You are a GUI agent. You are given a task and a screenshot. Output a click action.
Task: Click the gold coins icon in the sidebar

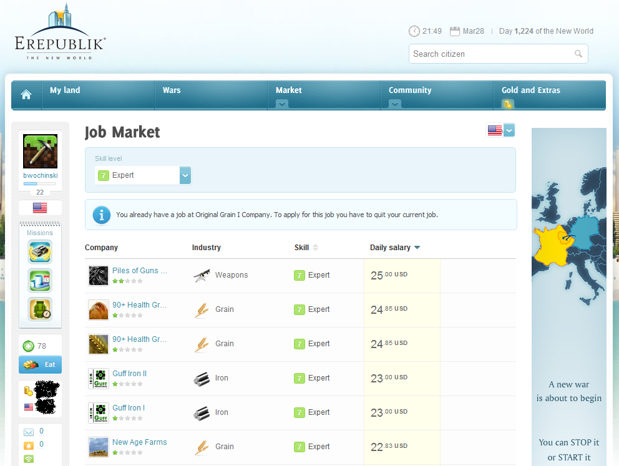(29, 391)
